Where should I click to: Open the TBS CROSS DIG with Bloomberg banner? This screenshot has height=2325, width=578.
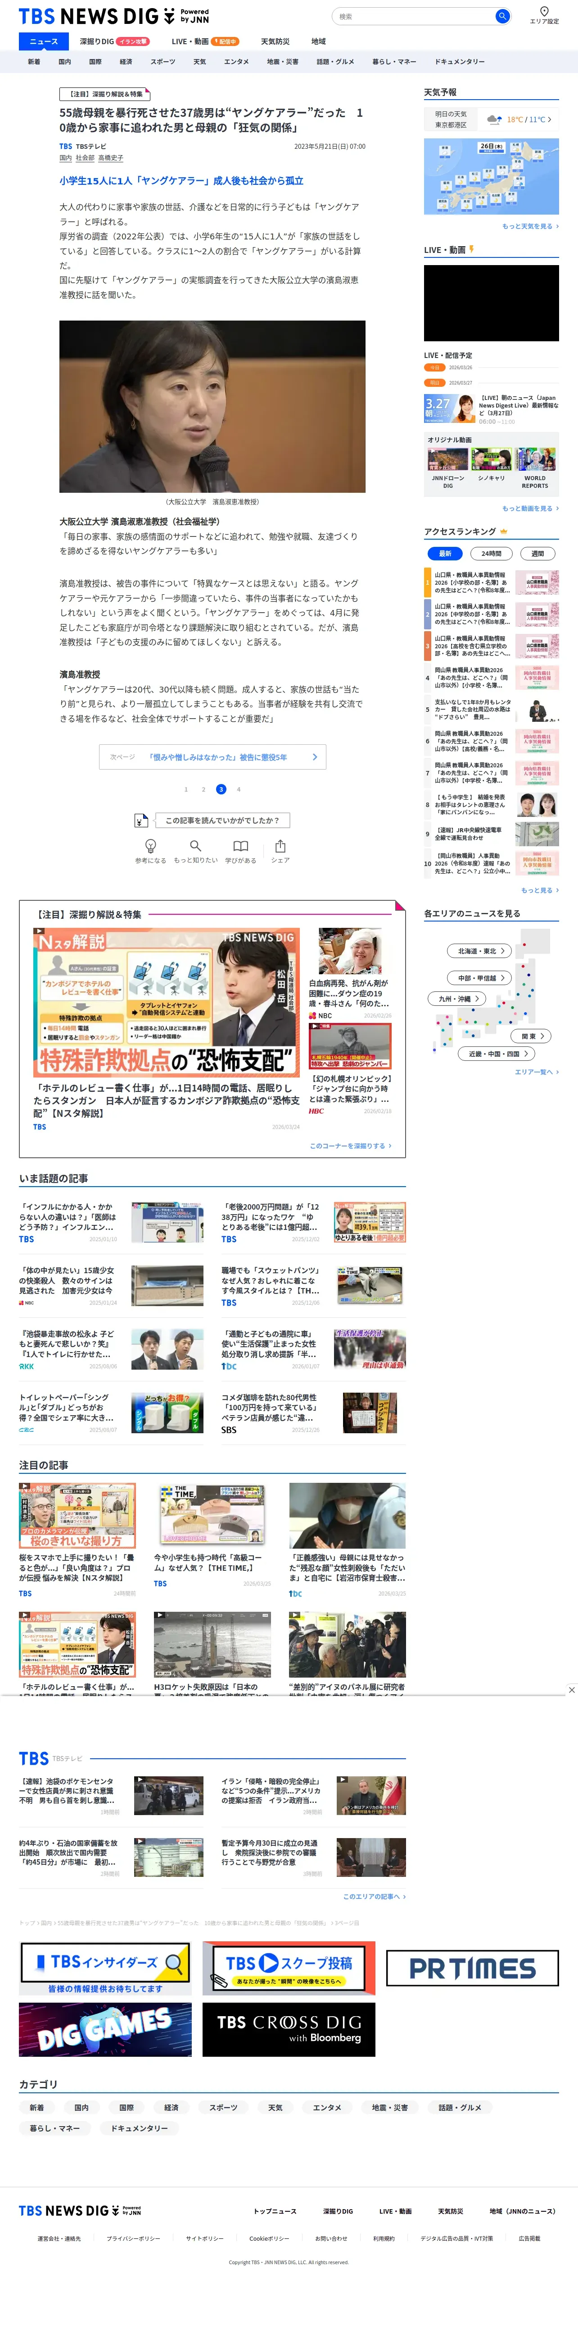point(289,2030)
